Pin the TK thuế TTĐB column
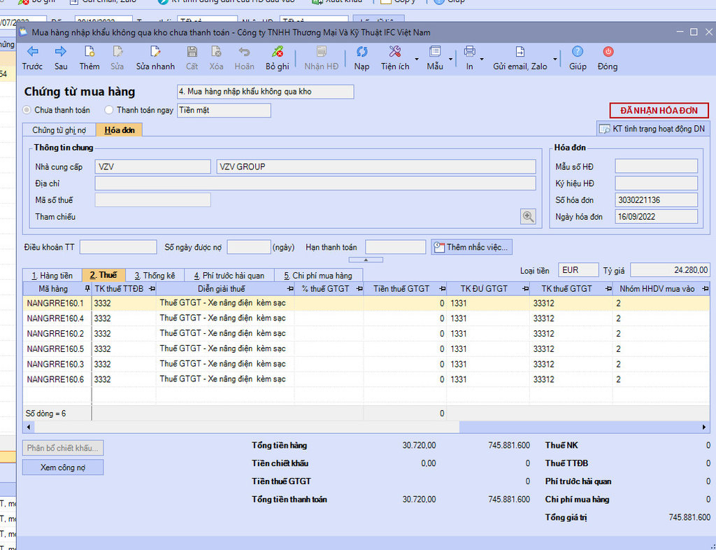The height and width of the screenshot is (550, 716). point(152,289)
